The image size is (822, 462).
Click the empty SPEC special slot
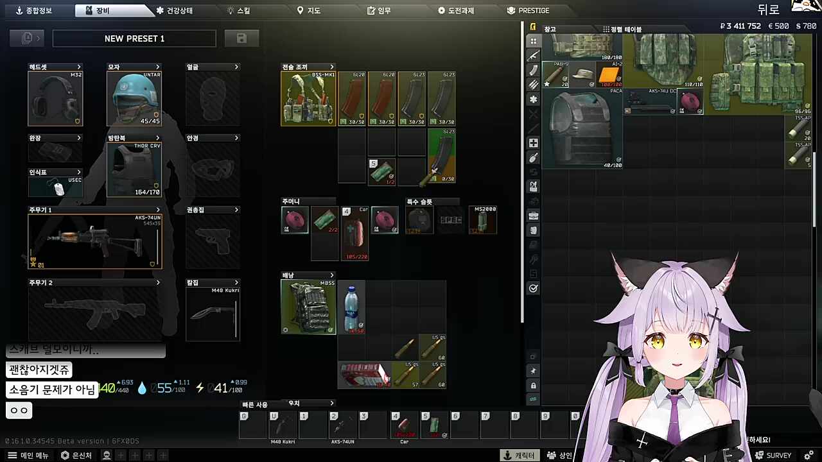tap(451, 220)
